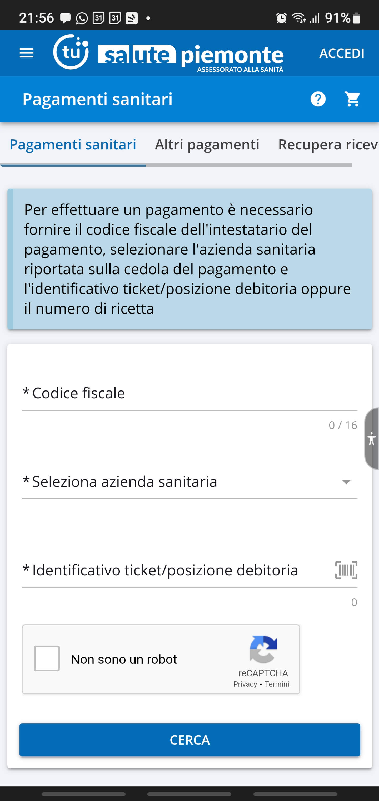Screen dimensions: 379x801
Task: Open the shopping cart
Action: pyautogui.click(x=352, y=99)
